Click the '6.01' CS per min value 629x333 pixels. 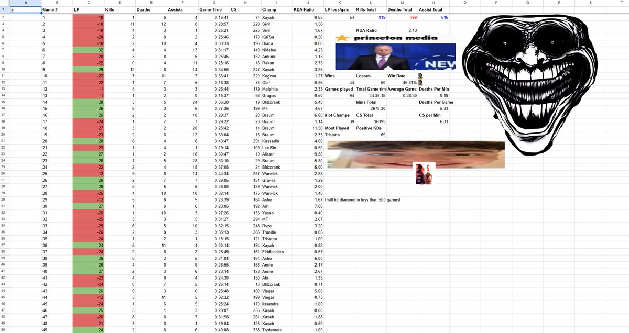tap(433, 121)
